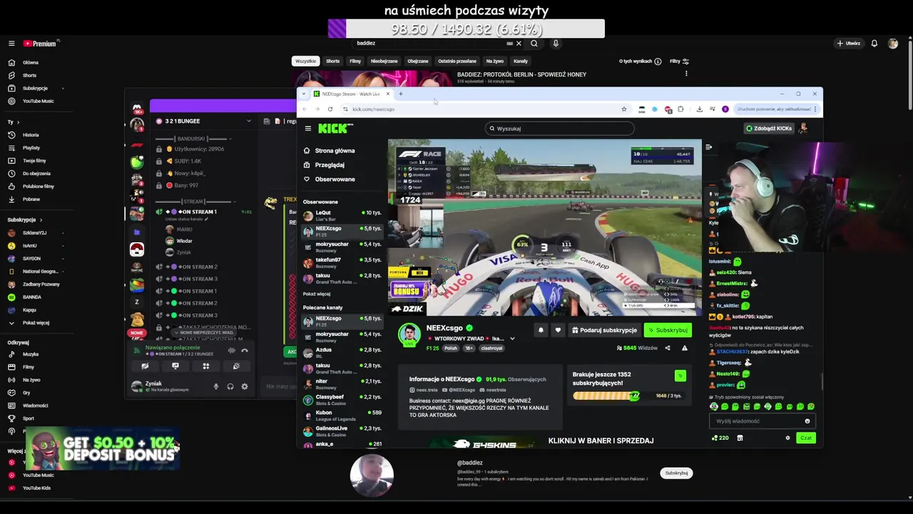Open takefun97 channel in Kick sidebar

point(342,262)
